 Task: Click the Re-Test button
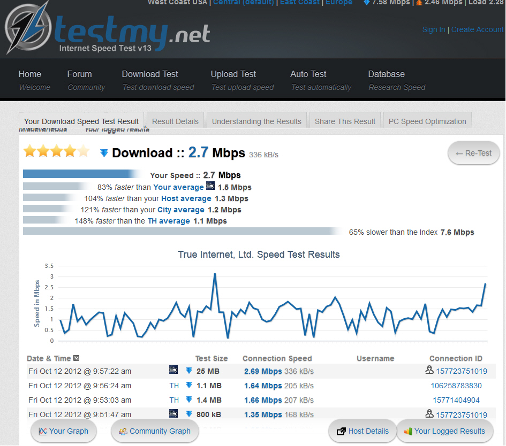(x=473, y=153)
